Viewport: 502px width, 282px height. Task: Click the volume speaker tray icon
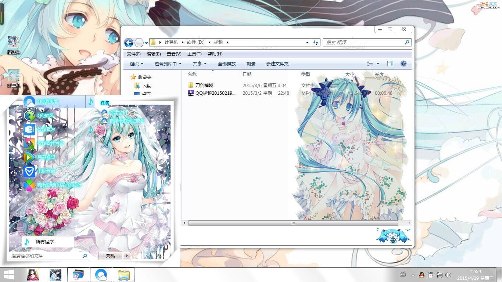448,275
